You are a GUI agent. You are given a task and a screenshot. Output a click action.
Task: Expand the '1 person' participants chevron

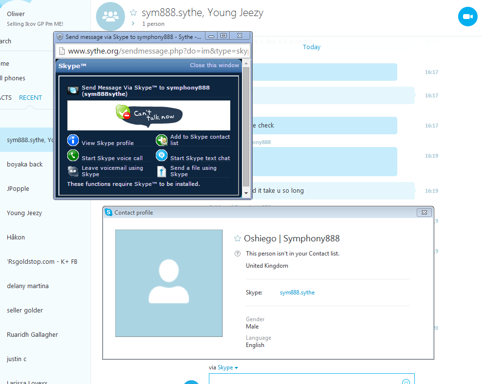(133, 24)
